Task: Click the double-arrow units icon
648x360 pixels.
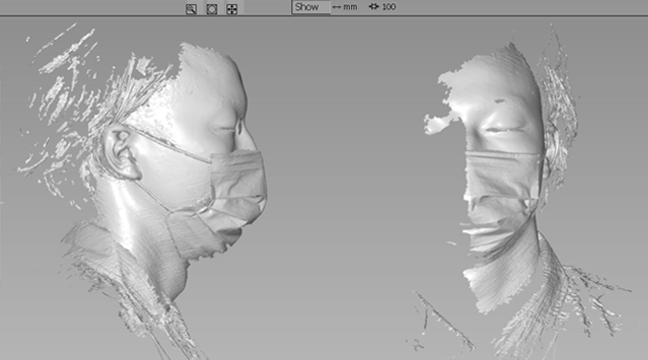Action: click(x=337, y=7)
